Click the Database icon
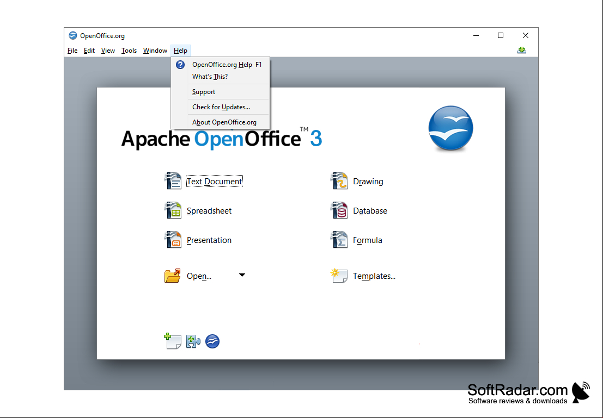The height and width of the screenshot is (418, 603). coord(339,210)
